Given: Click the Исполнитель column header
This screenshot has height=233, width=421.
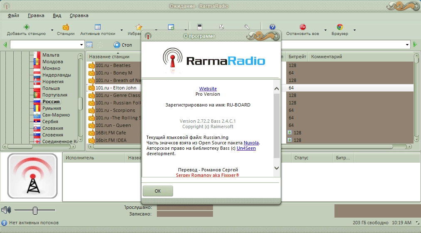Looking at the screenshot, I should tap(94, 158).
